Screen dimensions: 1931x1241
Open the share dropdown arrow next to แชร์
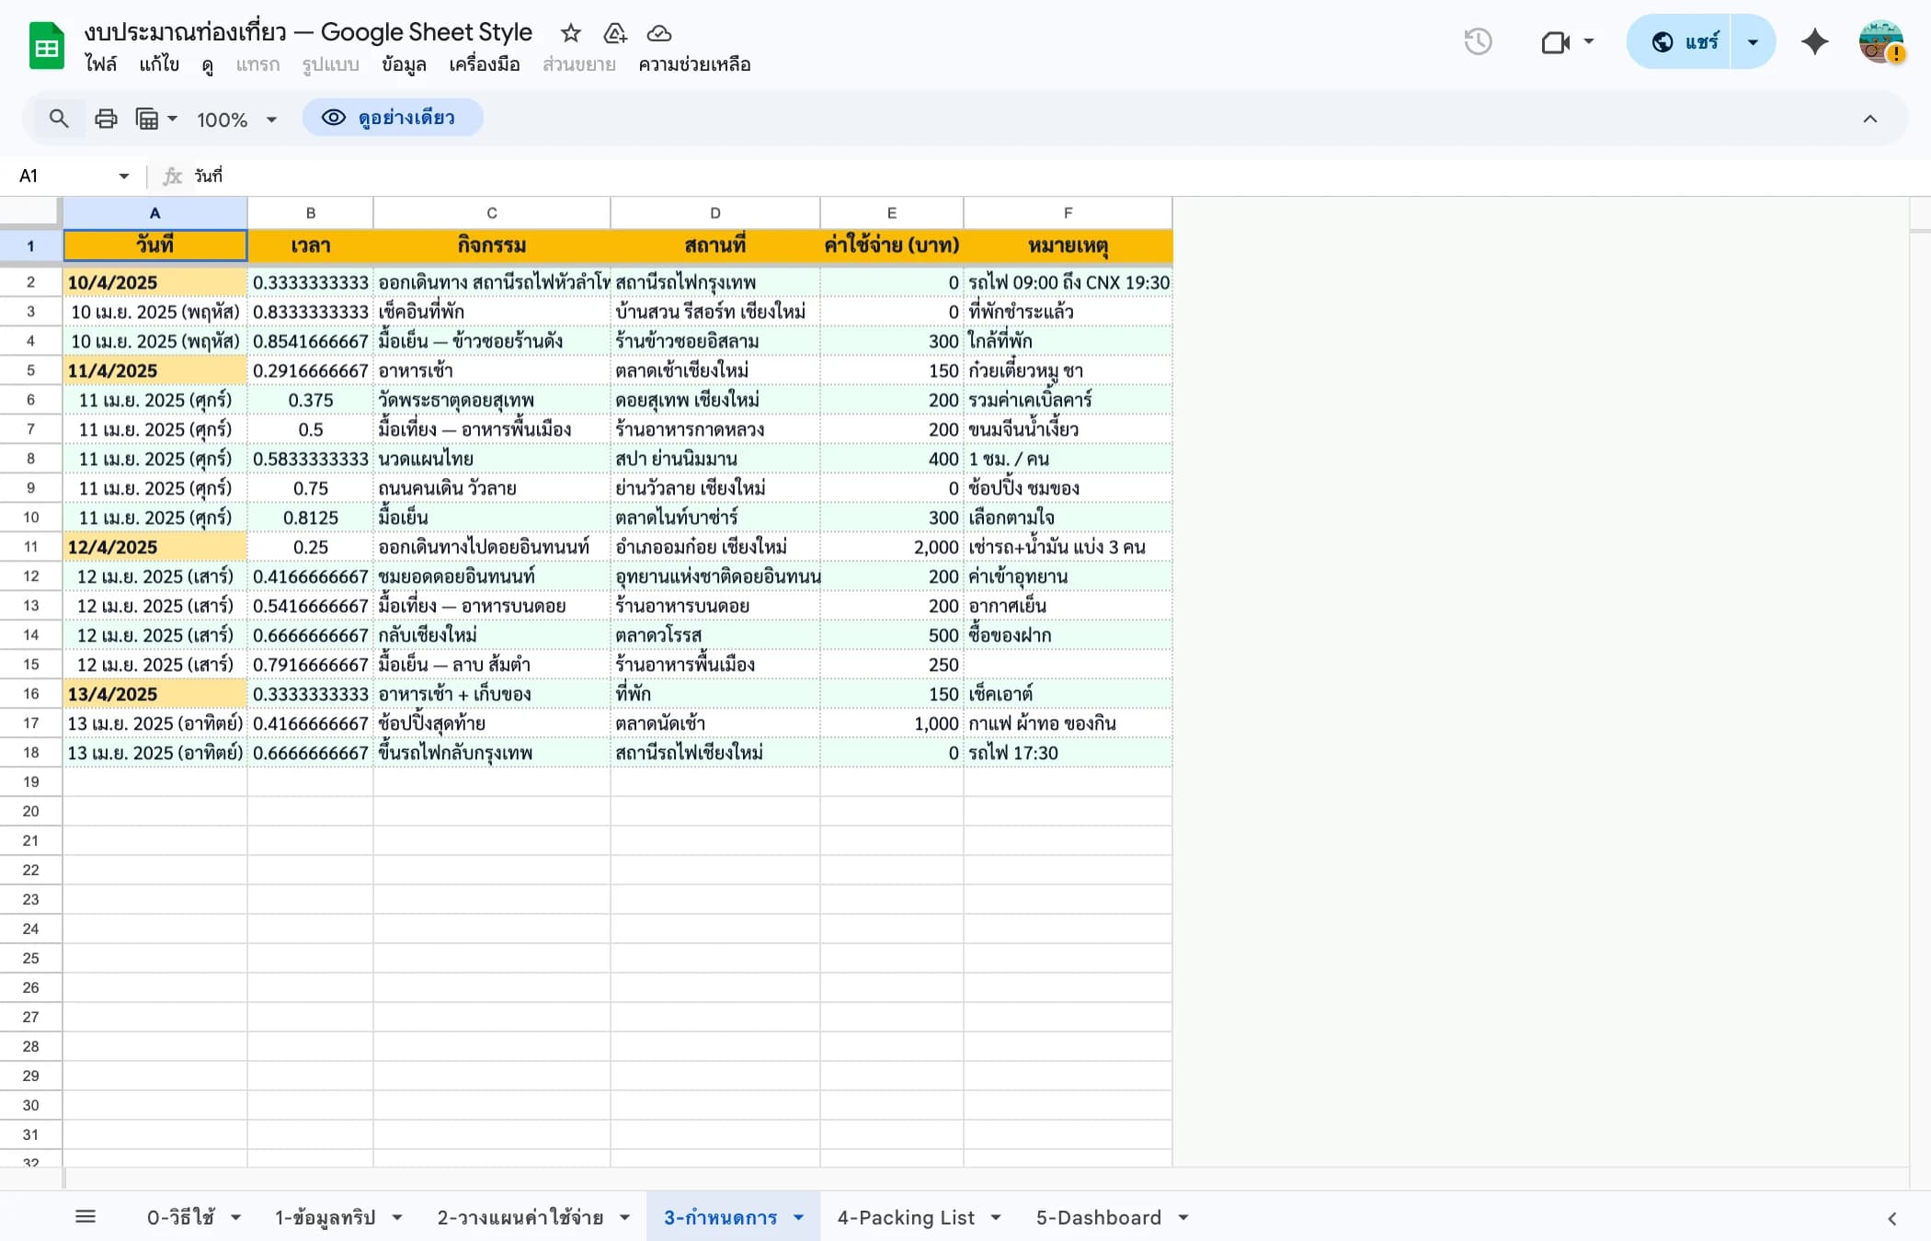coord(1751,41)
